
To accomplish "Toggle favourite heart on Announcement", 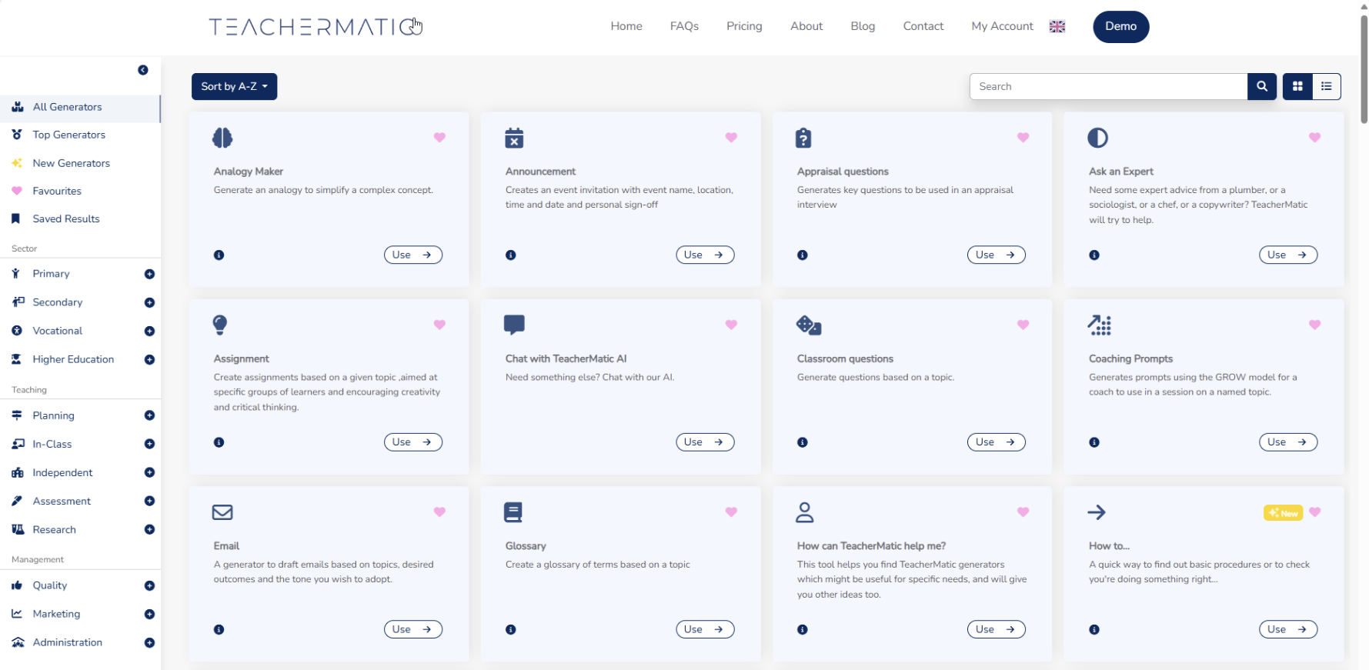I will click(731, 138).
